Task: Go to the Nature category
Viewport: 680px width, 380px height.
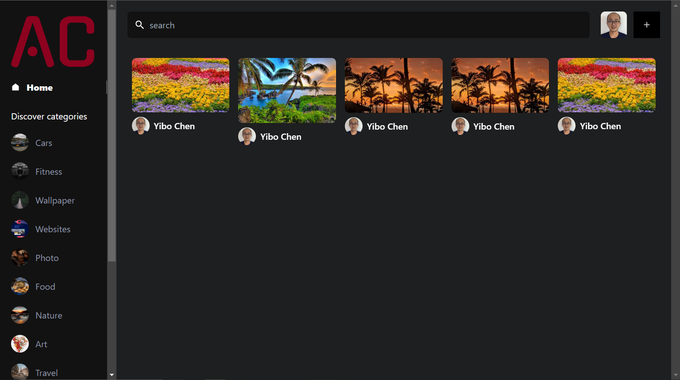Action: [x=49, y=315]
